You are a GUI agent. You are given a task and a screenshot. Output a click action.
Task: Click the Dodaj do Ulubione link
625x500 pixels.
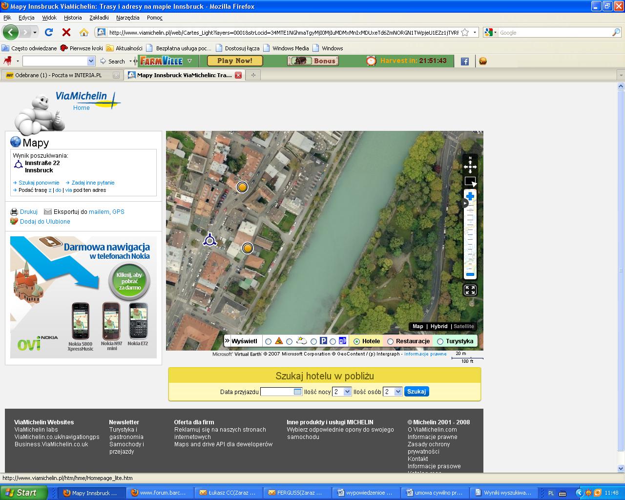coord(45,222)
